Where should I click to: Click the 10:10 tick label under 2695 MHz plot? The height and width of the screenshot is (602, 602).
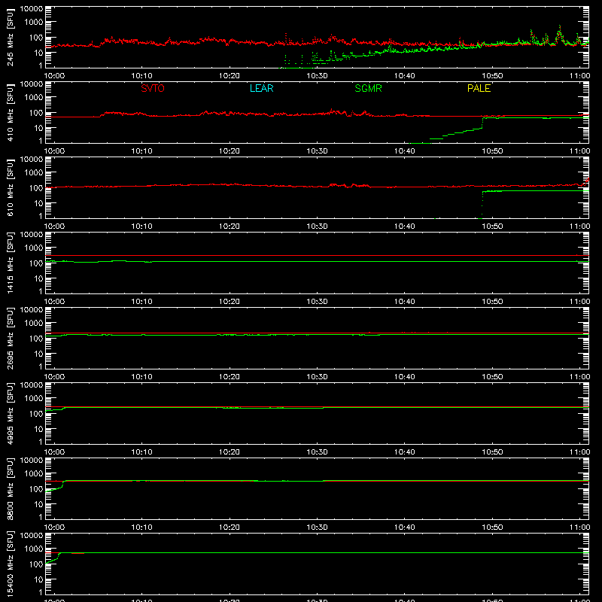(x=142, y=377)
